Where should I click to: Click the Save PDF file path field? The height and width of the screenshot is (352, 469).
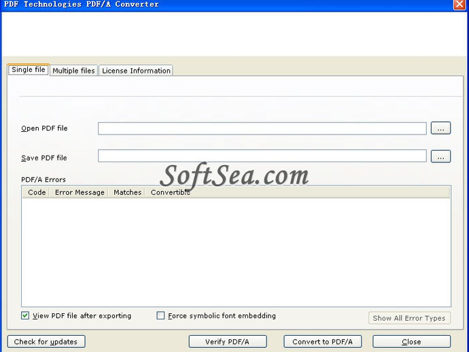(262, 156)
